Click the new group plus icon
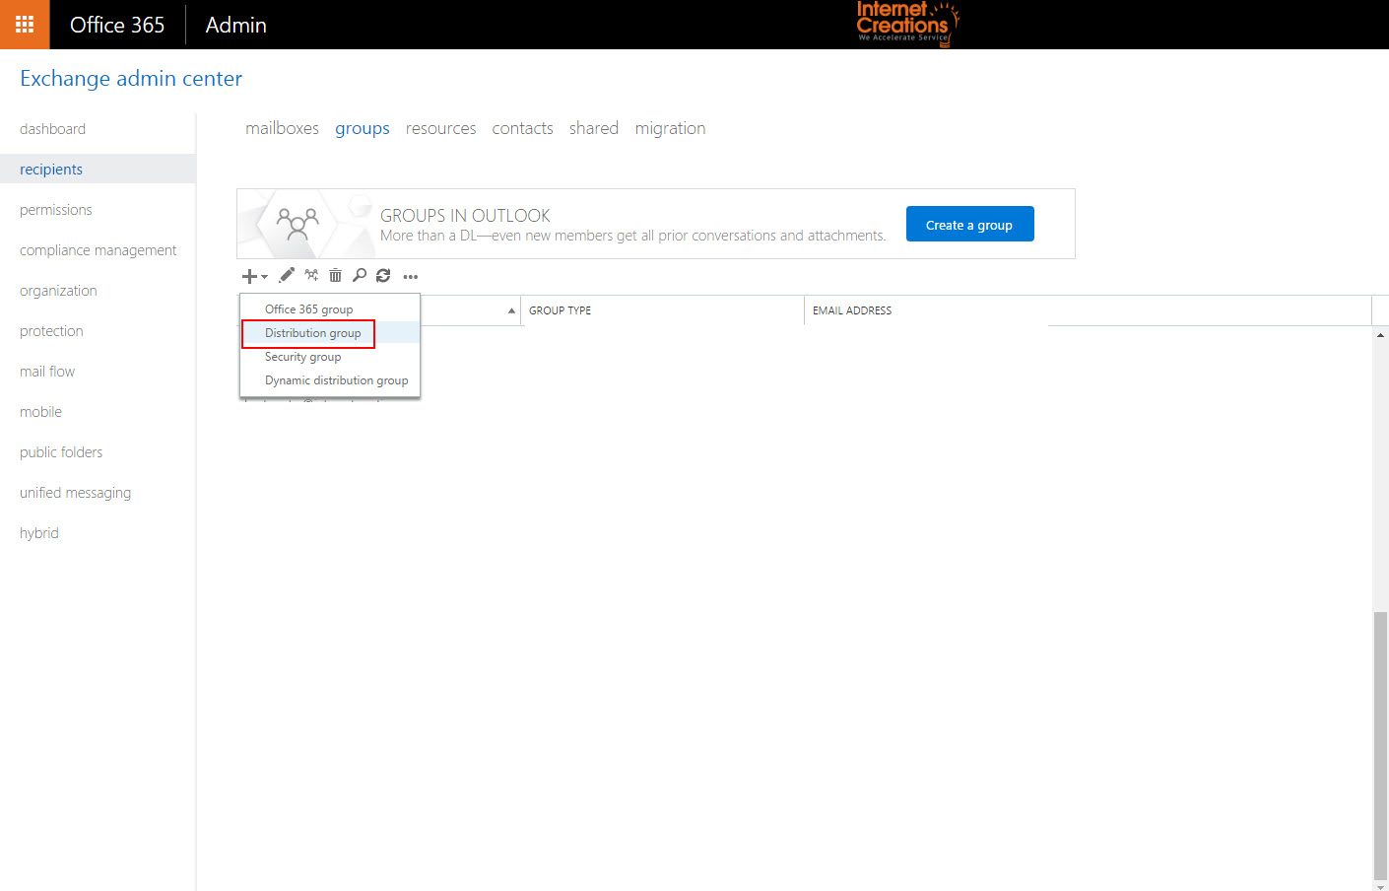The image size is (1389, 891). (x=249, y=276)
